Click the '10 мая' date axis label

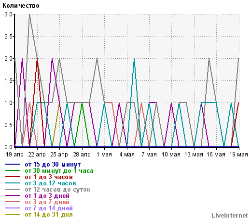[x=171, y=155]
